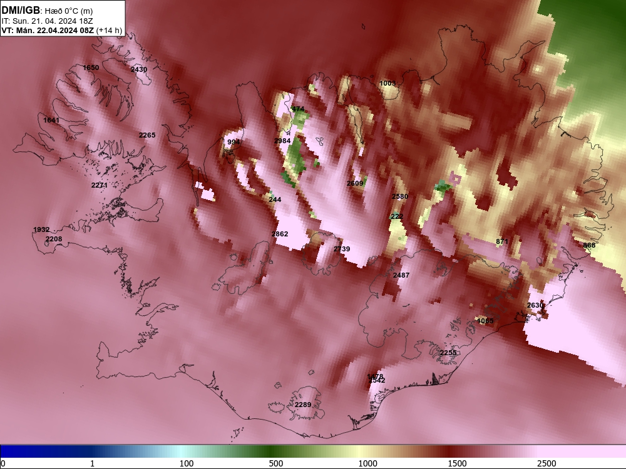Click the value 2271 on the map
The height and width of the screenshot is (469, 626).
(x=100, y=185)
